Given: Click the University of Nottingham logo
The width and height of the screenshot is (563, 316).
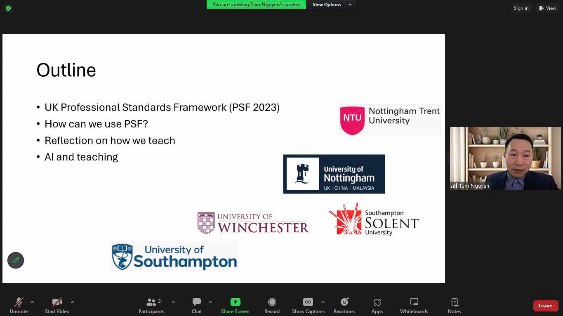Looking at the screenshot, I should tap(334, 174).
